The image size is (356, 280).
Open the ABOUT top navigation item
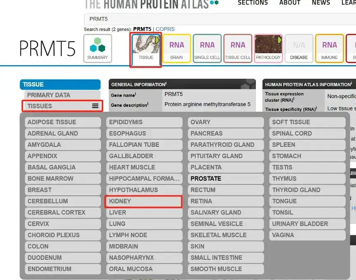[x=290, y=3]
